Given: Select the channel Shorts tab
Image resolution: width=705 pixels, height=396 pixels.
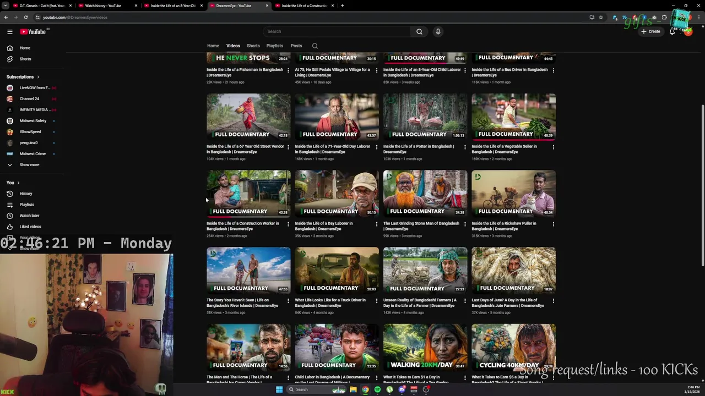Looking at the screenshot, I should [253, 46].
